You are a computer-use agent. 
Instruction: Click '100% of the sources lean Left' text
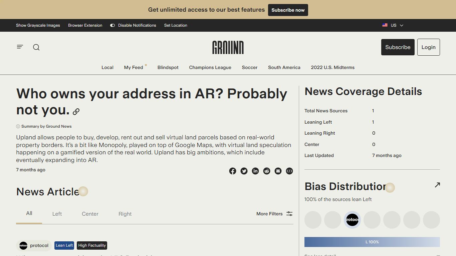click(338, 199)
